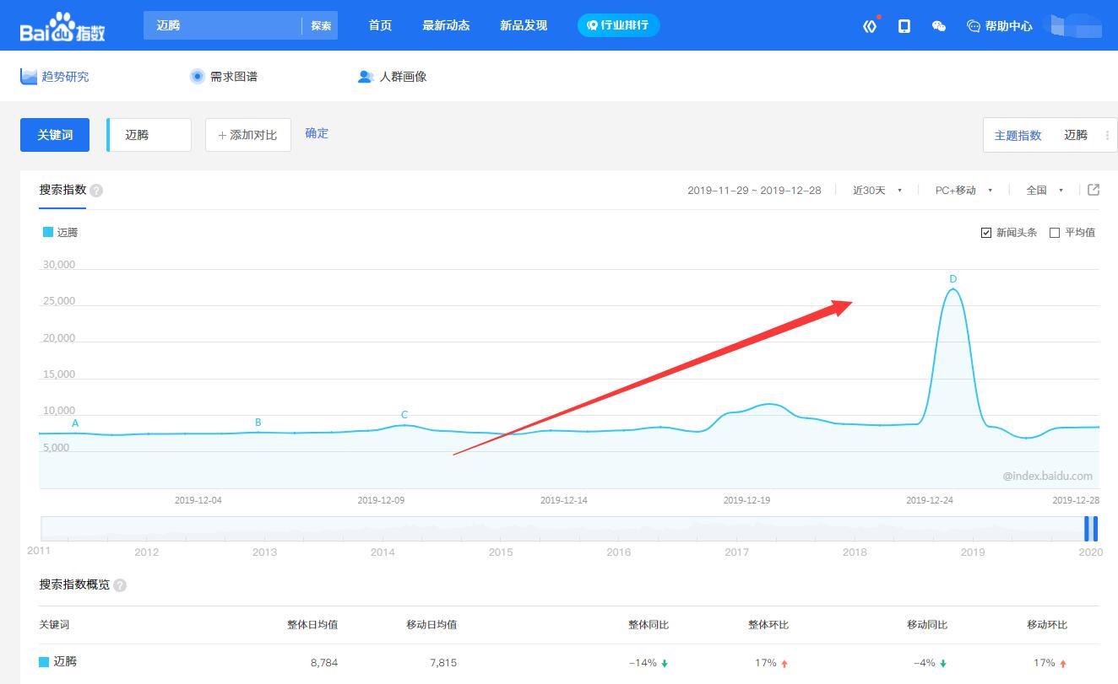Click the 探索 search button

coord(321,26)
